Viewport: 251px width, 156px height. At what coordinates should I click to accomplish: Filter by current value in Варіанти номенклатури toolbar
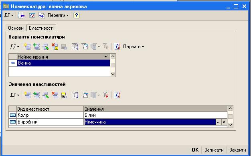coord(85,47)
